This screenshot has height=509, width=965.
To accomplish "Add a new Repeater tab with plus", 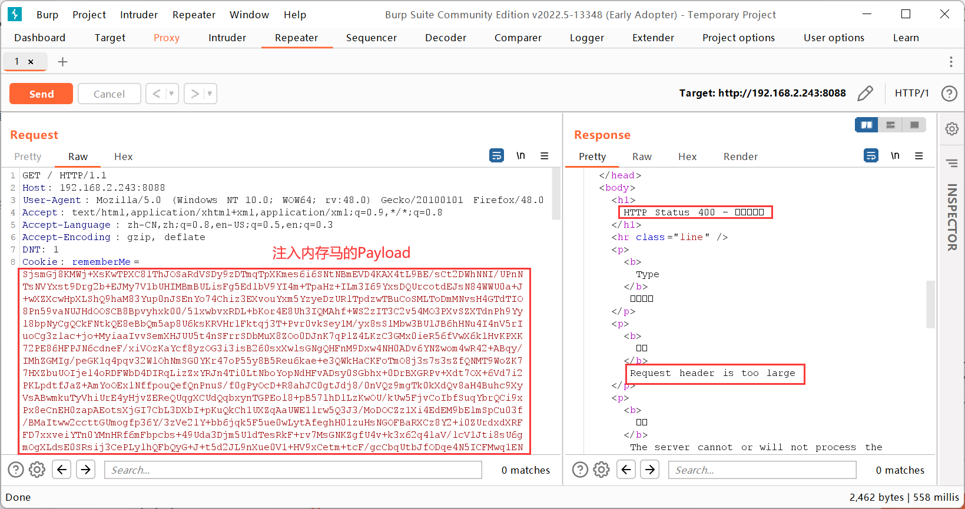I will [62, 62].
